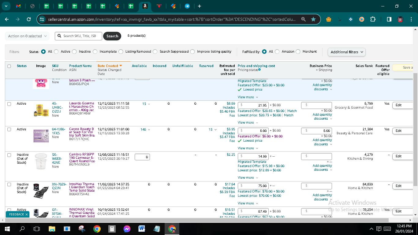Open the 'Action on 0 selected' dropdown

point(27,36)
